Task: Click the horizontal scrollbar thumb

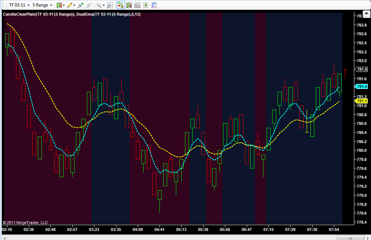Action: (351, 238)
